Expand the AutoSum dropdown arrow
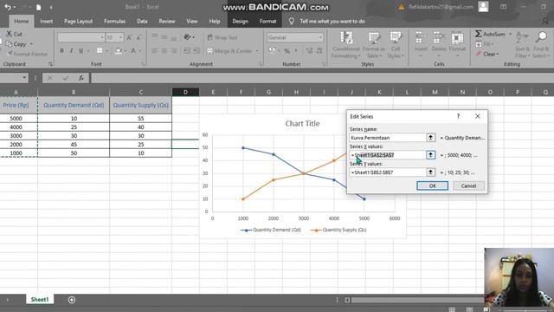The height and width of the screenshot is (312, 554). [x=510, y=35]
